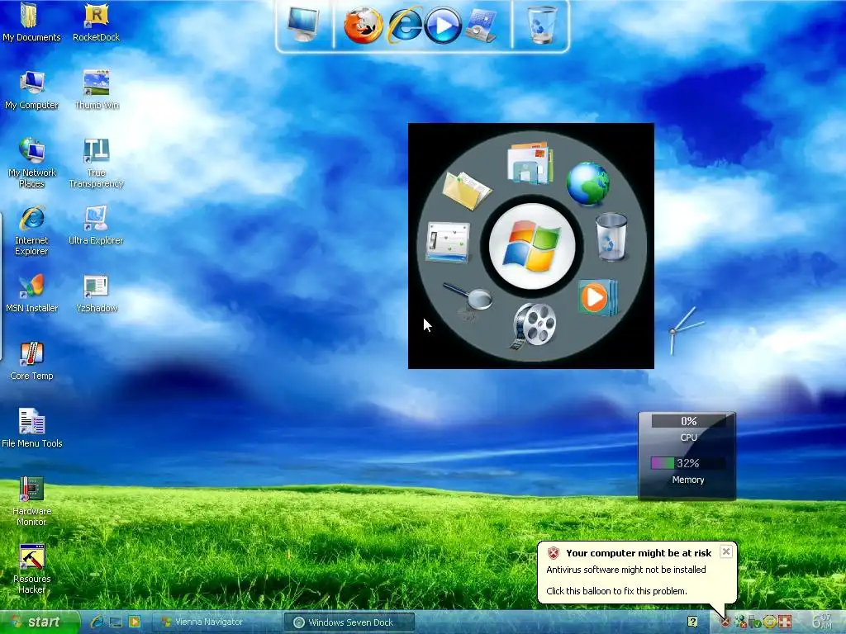Click the red security shield tray icon
The width and height of the screenshot is (846, 634).
[x=725, y=622]
